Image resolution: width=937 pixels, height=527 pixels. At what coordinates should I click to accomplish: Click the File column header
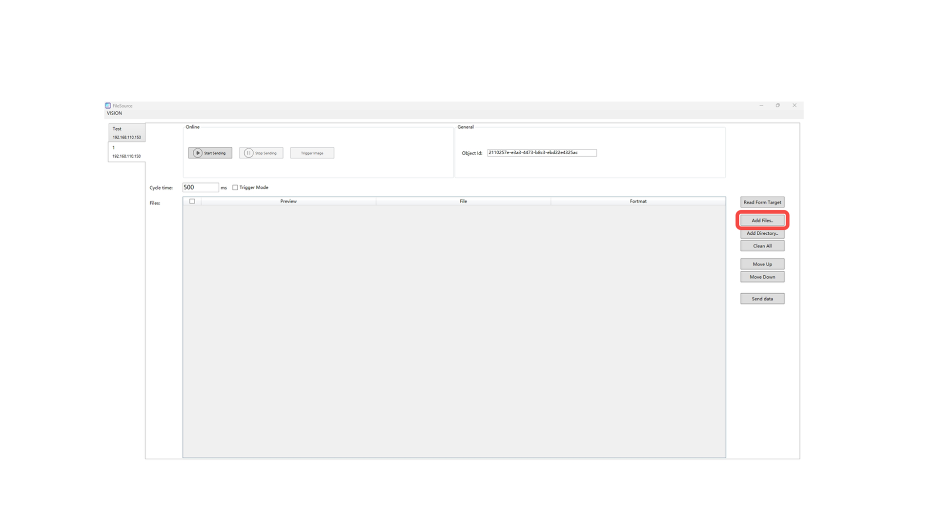[x=463, y=201]
